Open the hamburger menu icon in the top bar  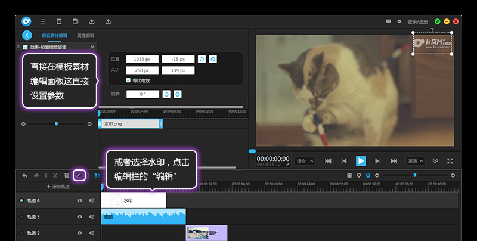point(42,21)
